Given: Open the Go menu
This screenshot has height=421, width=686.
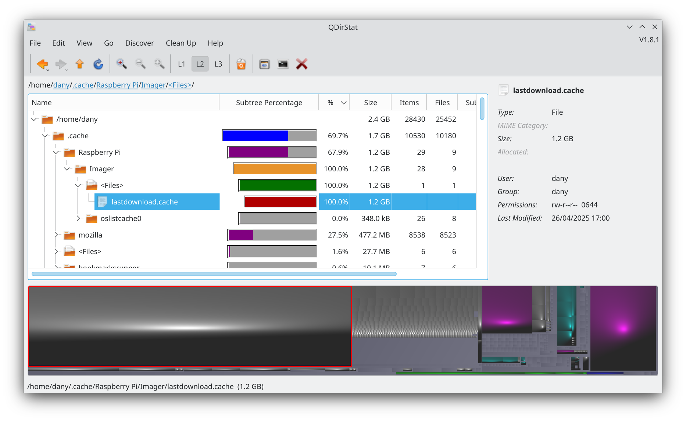Looking at the screenshot, I should 108,43.
